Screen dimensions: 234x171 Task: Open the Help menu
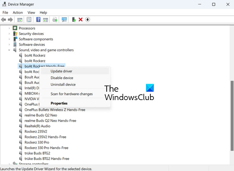[43, 13]
